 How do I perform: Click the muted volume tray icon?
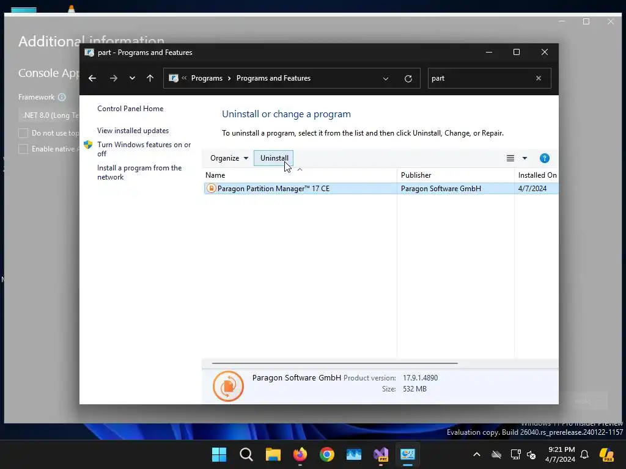(x=531, y=454)
